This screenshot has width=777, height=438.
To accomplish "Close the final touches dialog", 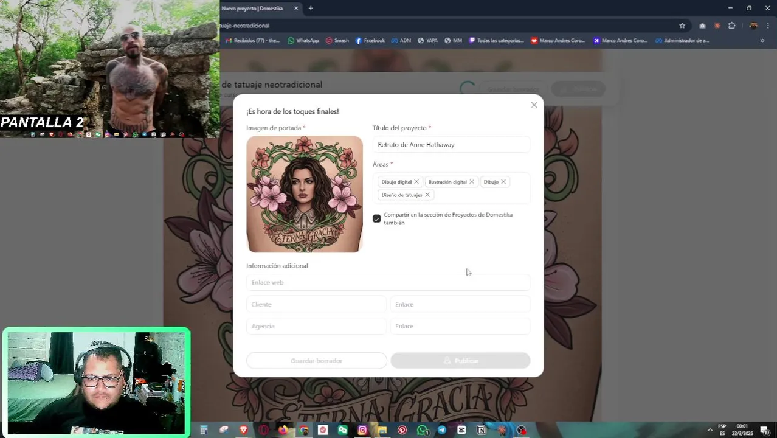I will [534, 105].
